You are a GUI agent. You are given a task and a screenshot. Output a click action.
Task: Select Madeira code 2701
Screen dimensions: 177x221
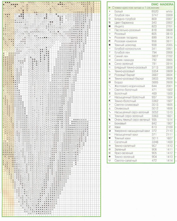point(169,26)
